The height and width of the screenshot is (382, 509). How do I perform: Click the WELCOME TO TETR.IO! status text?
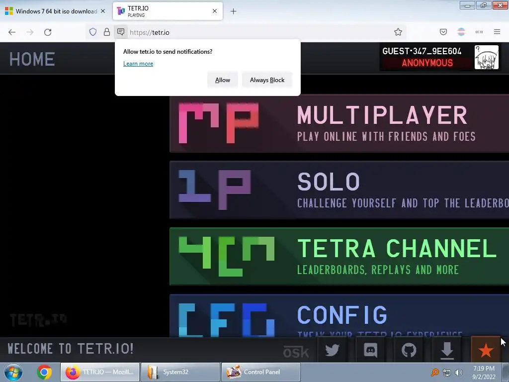pos(71,349)
